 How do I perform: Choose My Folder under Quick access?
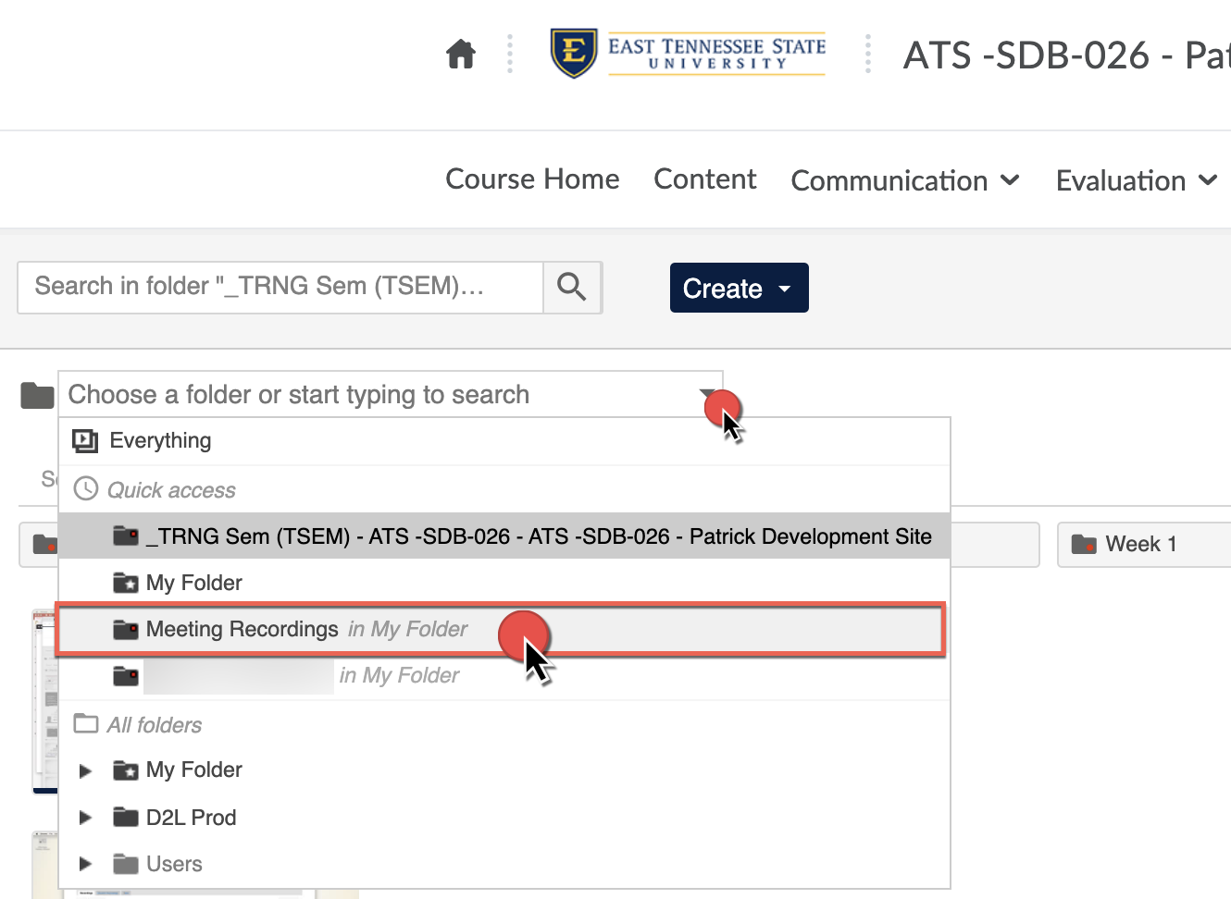point(193,583)
